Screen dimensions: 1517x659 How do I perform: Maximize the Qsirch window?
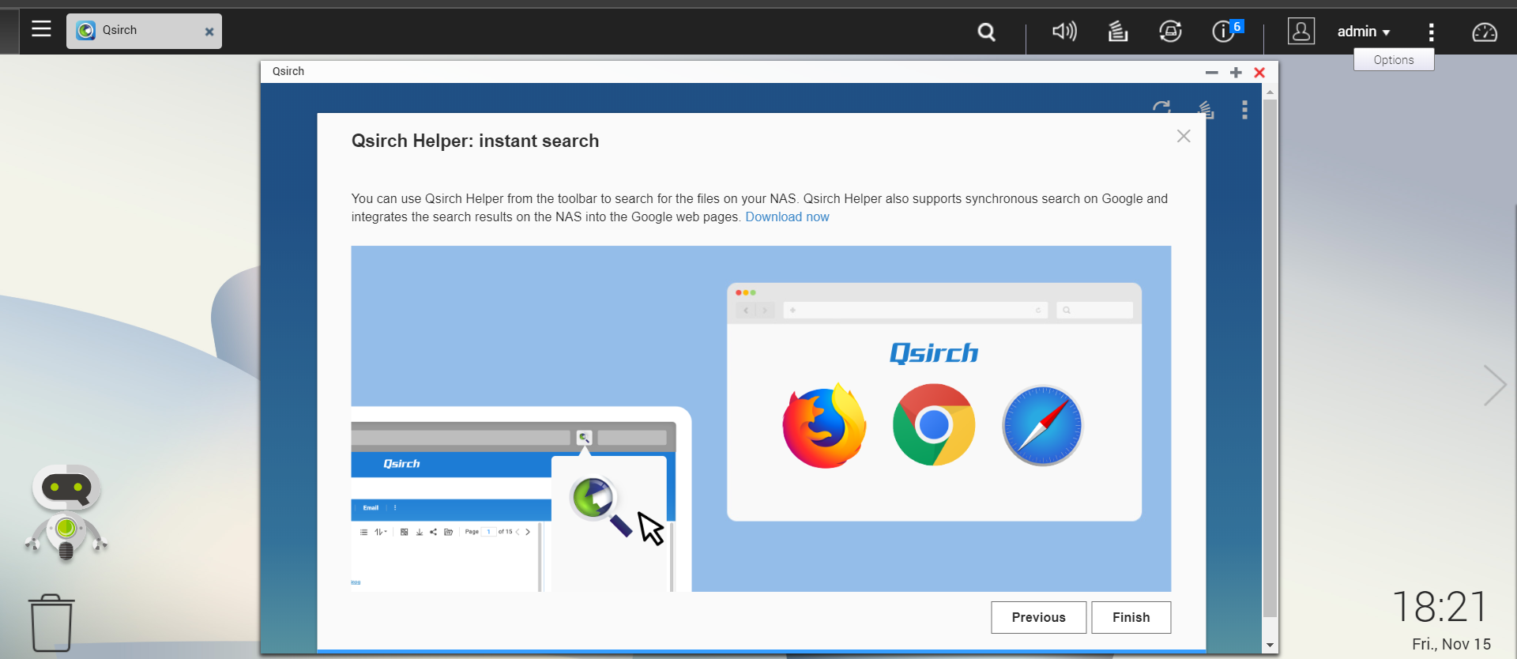click(1236, 73)
